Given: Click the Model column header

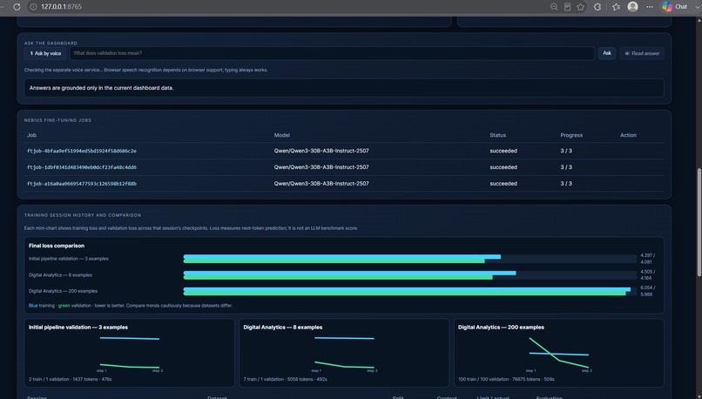Looking at the screenshot, I should click(281, 135).
